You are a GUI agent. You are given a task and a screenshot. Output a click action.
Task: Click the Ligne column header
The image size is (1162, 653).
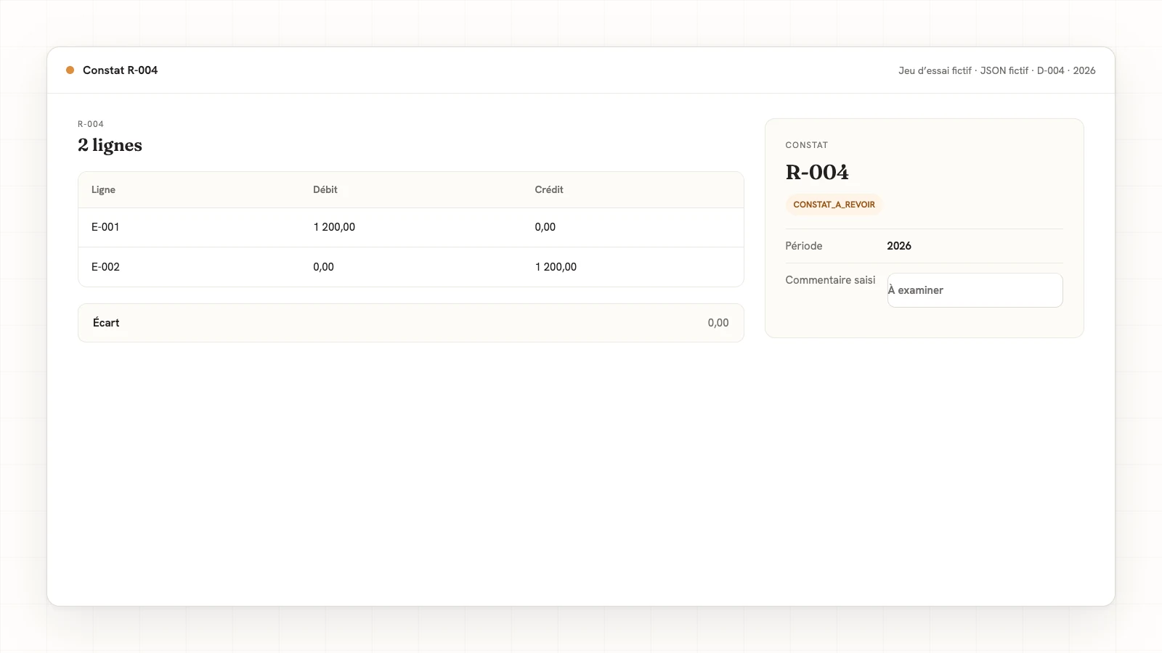click(x=103, y=189)
